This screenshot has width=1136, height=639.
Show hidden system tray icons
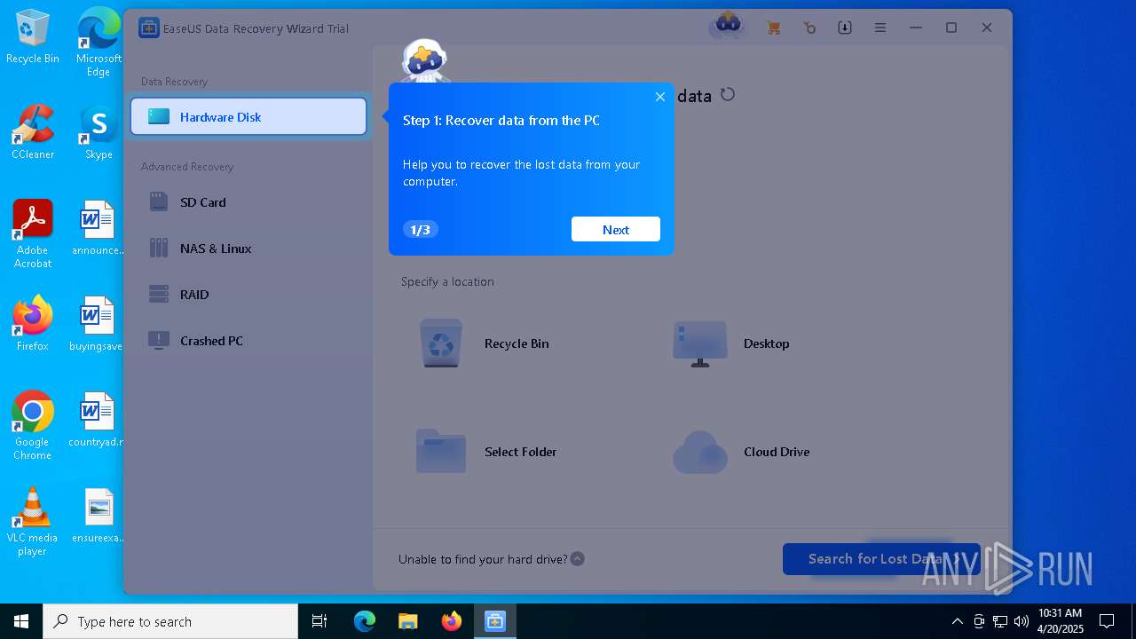point(958,621)
